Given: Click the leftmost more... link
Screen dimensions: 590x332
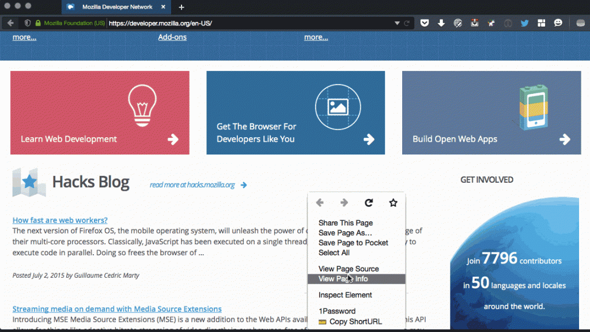Looking at the screenshot, I should 24,37.
